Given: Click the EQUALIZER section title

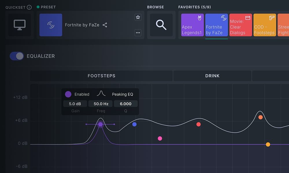Looking at the screenshot, I should (x=40, y=56).
